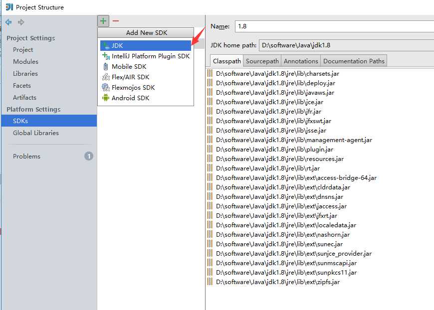Select the javaws.jar classpath entry
Screen dimensions: 434x310
pos(275,92)
